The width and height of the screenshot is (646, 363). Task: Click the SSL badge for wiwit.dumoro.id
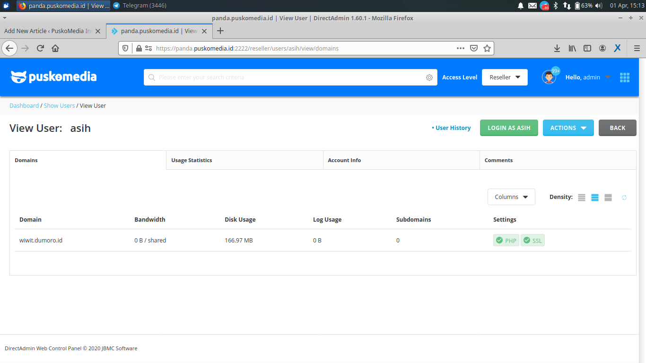pyautogui.click(x=533, y=240)
